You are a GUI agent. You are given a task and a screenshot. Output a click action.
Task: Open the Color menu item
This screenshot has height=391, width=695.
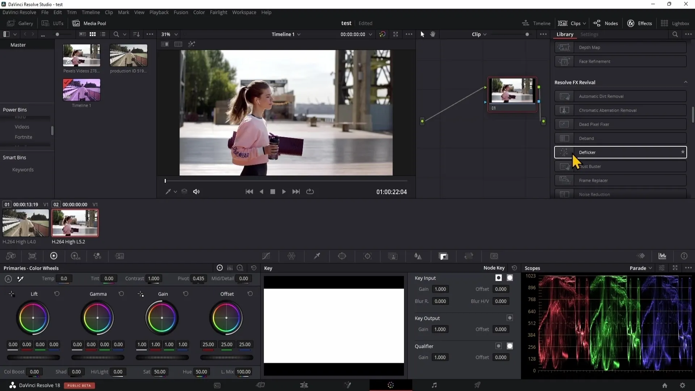(x=199, y=12)
